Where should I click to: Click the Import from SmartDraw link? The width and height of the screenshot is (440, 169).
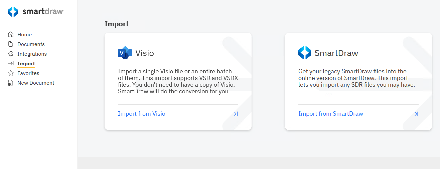pyautogui.click(x=330, y=114)
